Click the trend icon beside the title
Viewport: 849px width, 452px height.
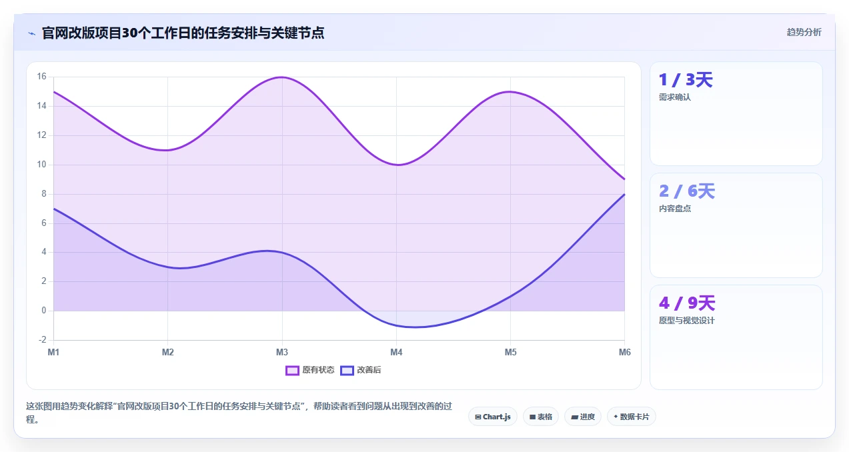pyautogui.click(x=31, y=33)
